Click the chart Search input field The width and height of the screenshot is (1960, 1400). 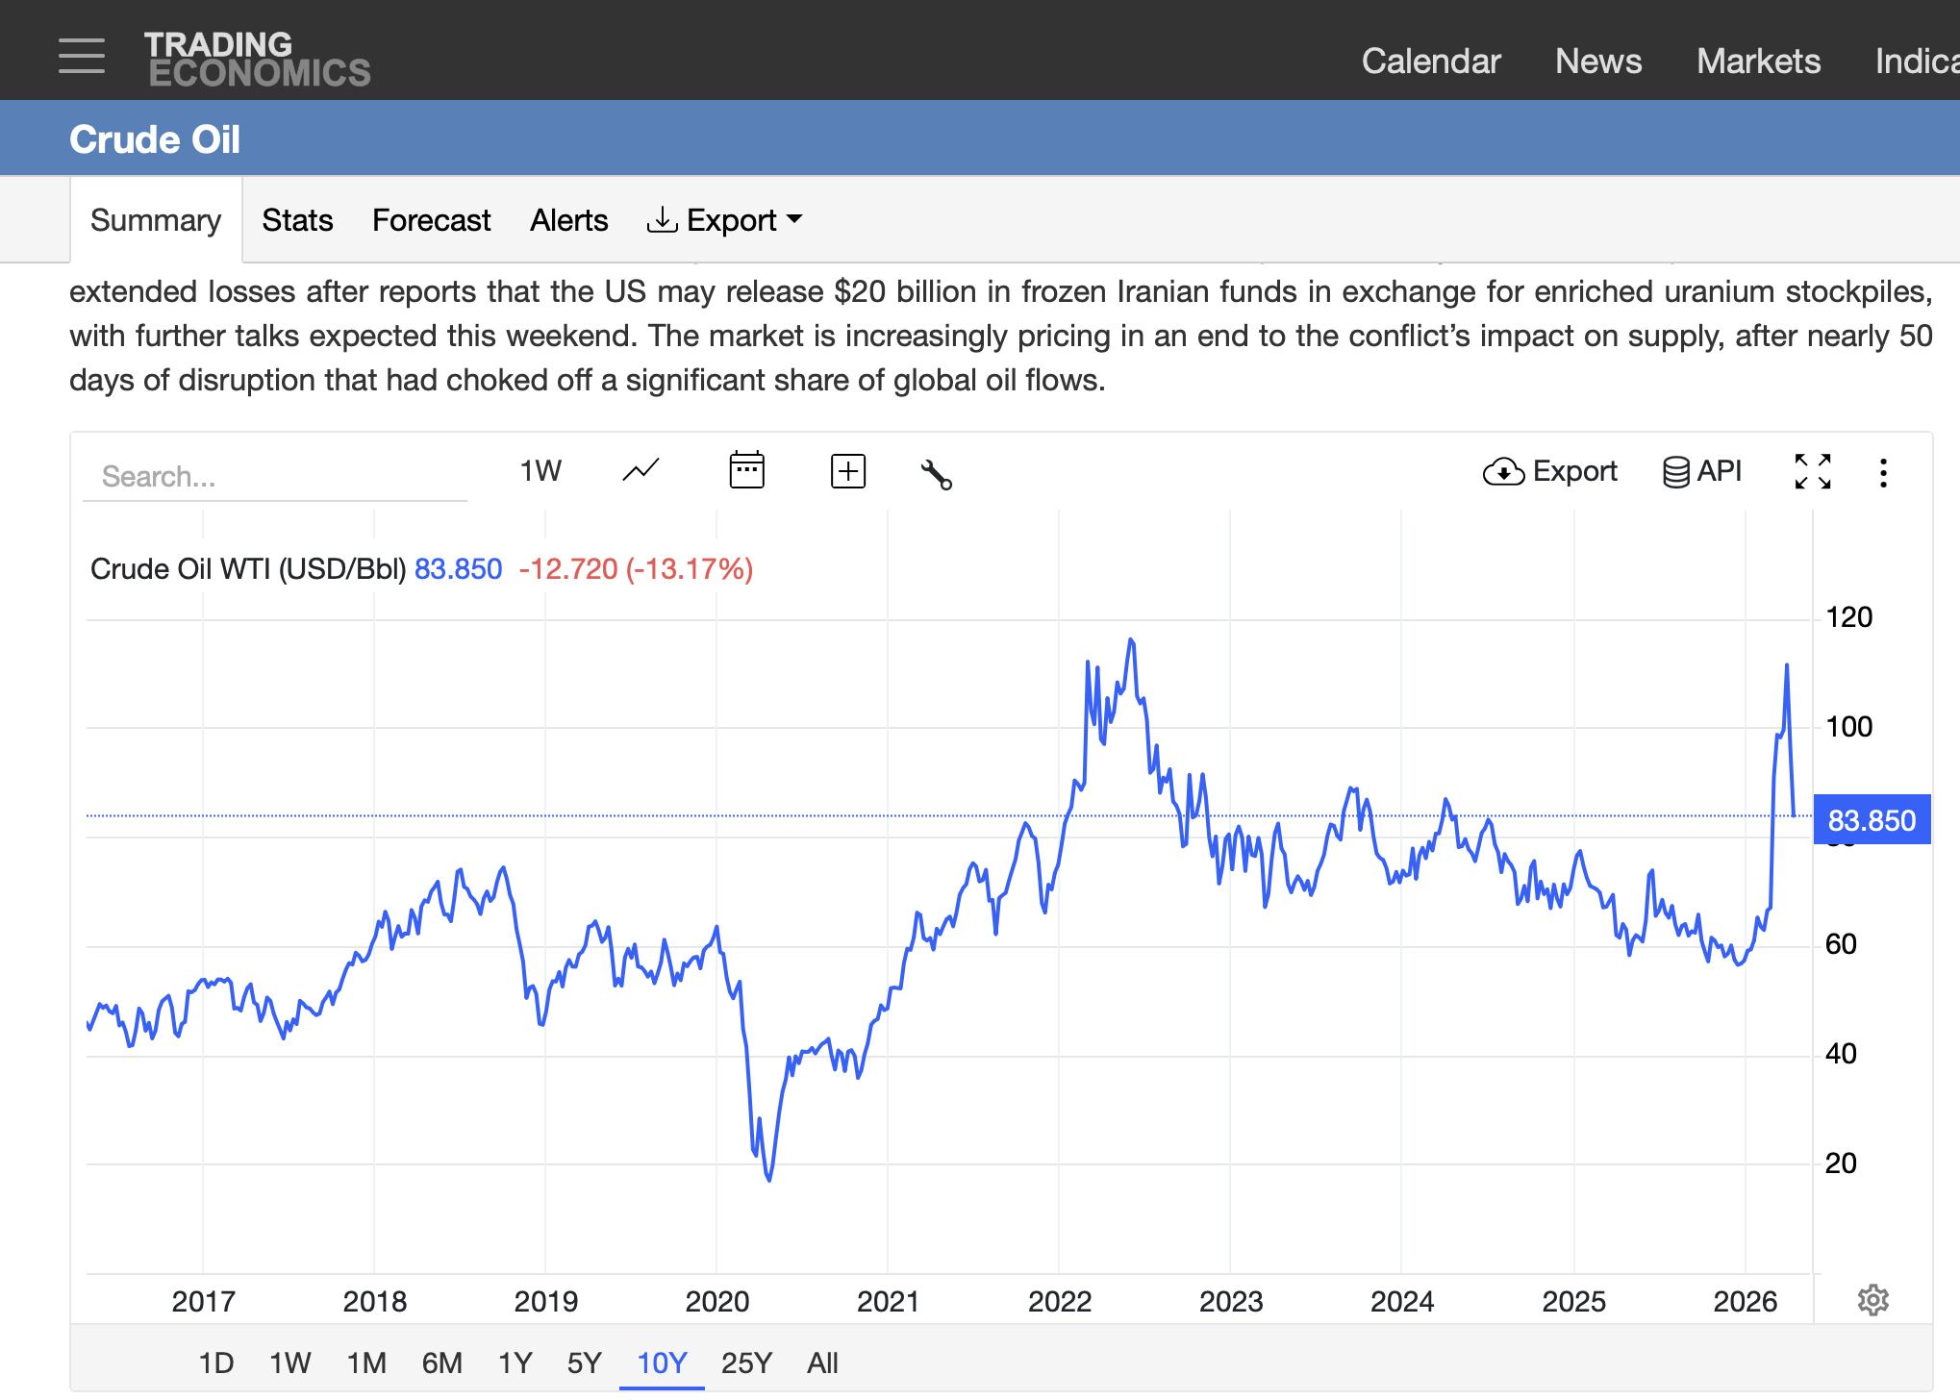(x=274, y=476)
